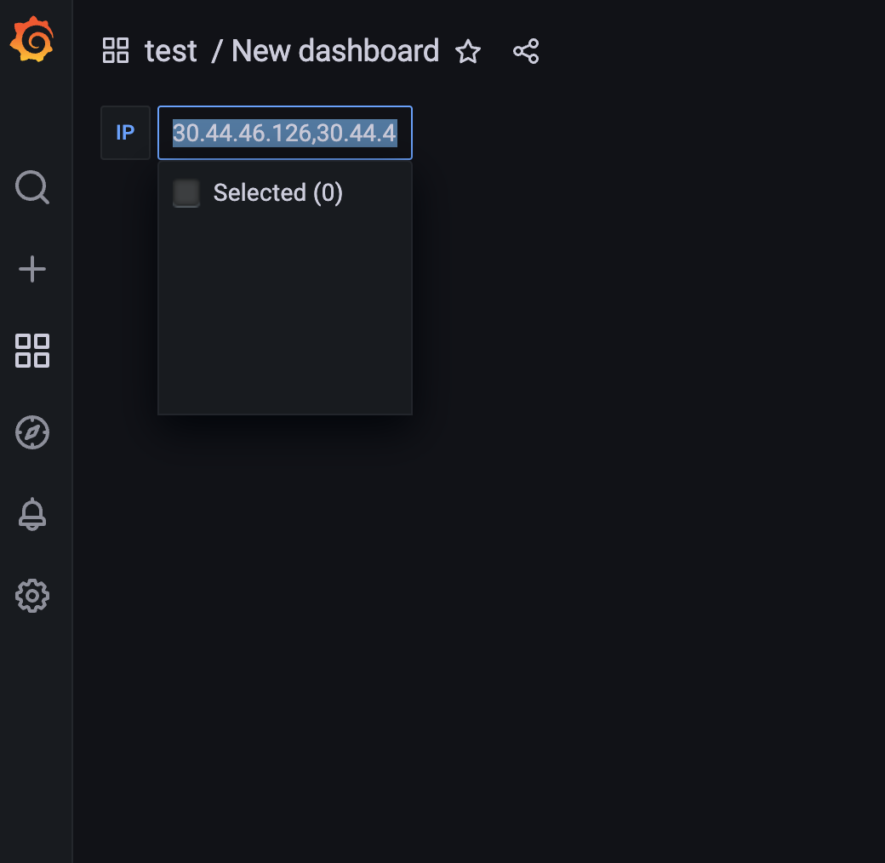Image resolution: width=885 pixels, height=863 pixels.
Task: Open the Alerting bell icon
Action: (x=32, y=514)
